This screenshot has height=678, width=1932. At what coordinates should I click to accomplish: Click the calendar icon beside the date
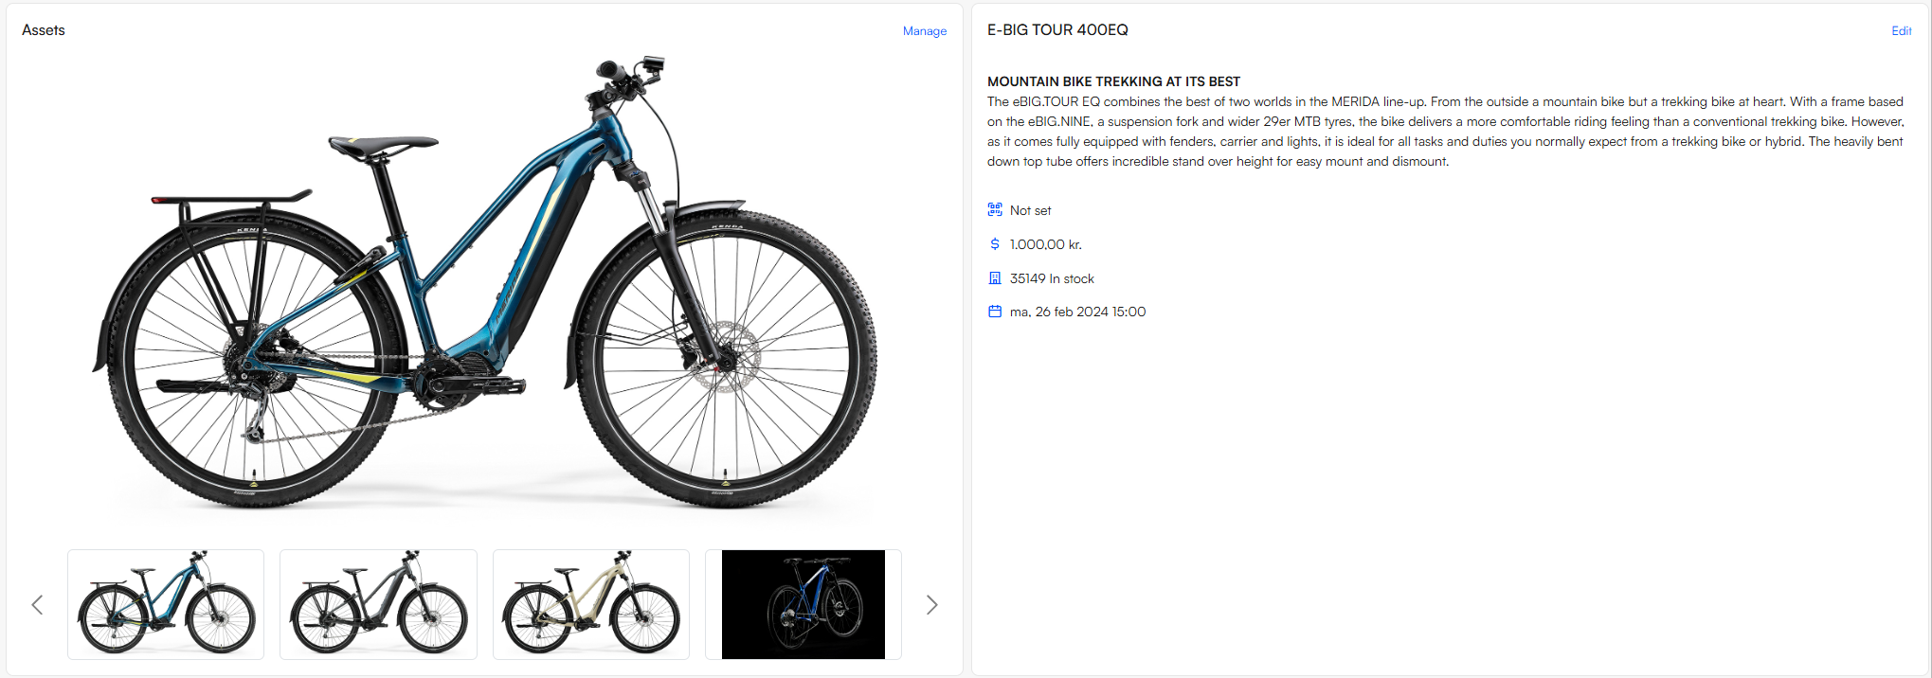coord(995,312)
